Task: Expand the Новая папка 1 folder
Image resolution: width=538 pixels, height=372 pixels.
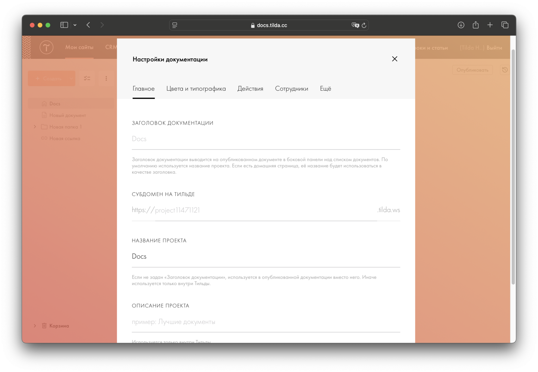Action: click(x=35, y=127)
